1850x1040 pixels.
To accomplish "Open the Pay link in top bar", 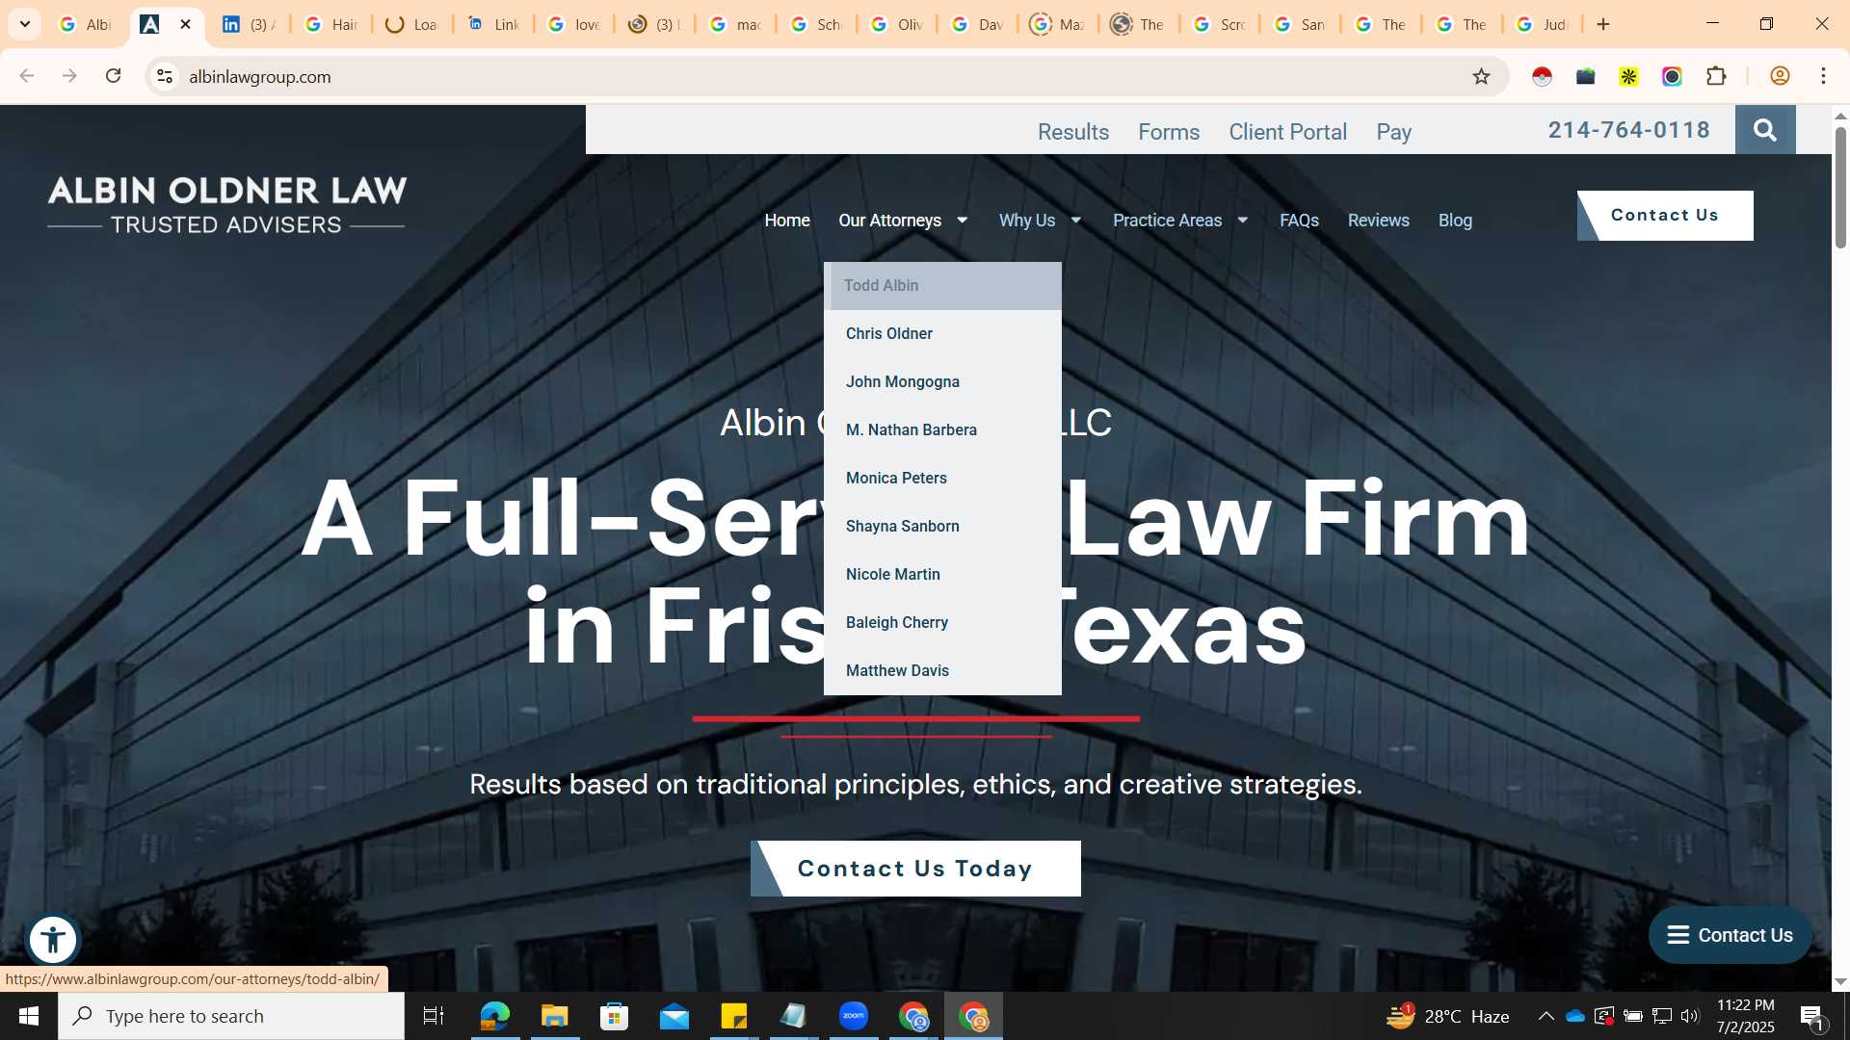I will tap(1393, 132).
